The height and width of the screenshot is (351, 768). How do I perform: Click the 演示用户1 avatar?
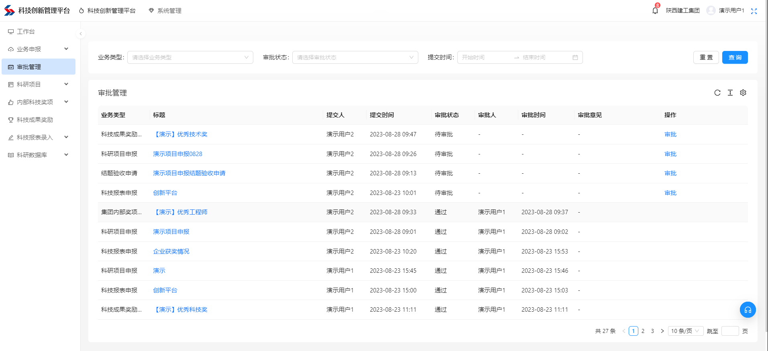pyautogui.click(x=711, y=11)
